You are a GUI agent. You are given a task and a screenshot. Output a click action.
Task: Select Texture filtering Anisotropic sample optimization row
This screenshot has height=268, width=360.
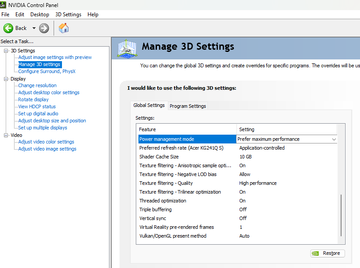[x=238, y=166]
